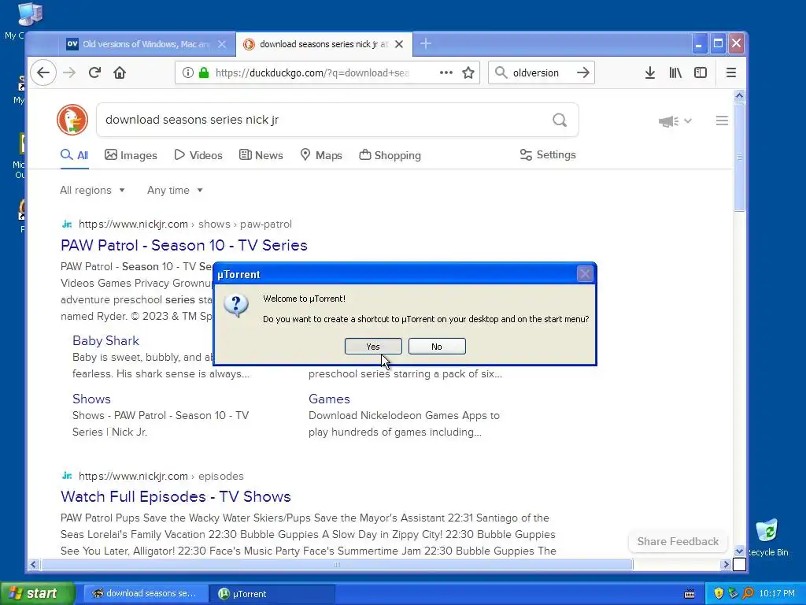806x605 pixels.
Task: Click vertical scrollbar down arrow
Action: click(x=739, y=551)
